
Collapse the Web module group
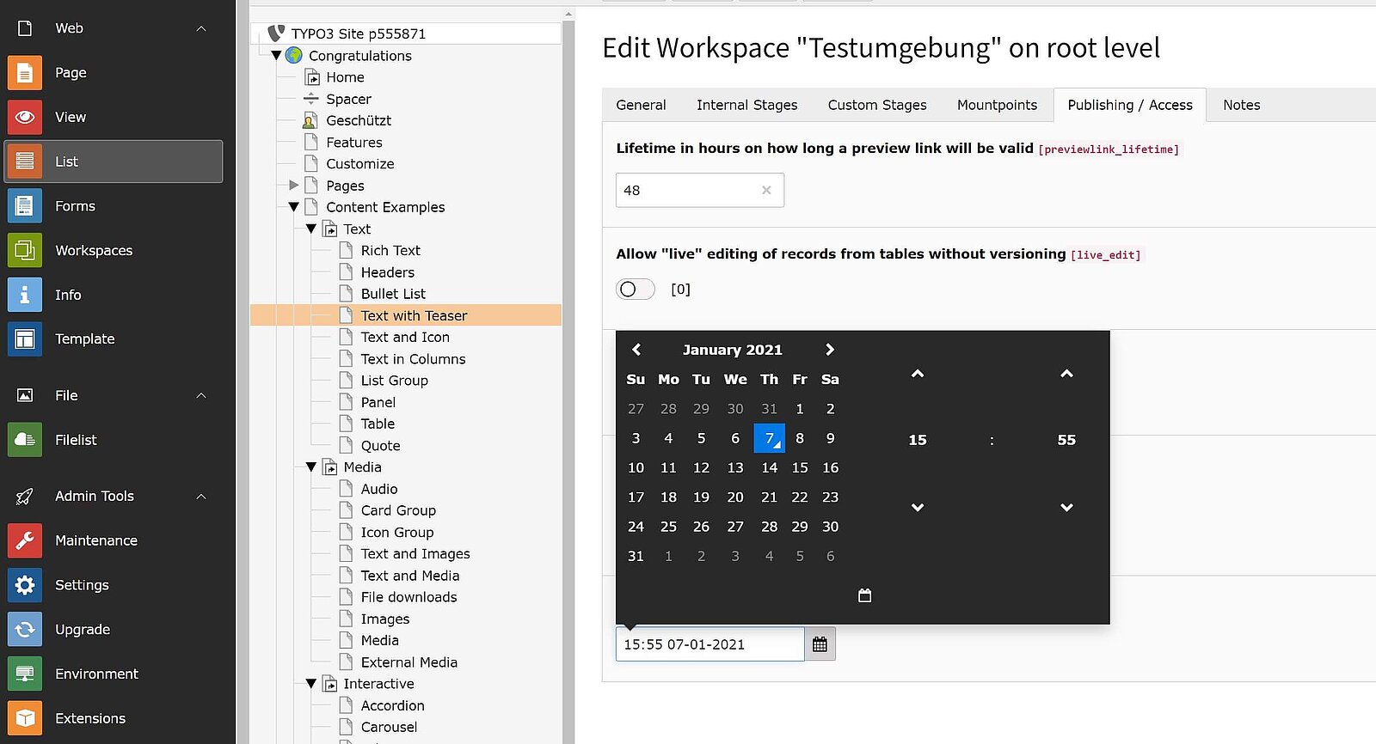[201, 28]
